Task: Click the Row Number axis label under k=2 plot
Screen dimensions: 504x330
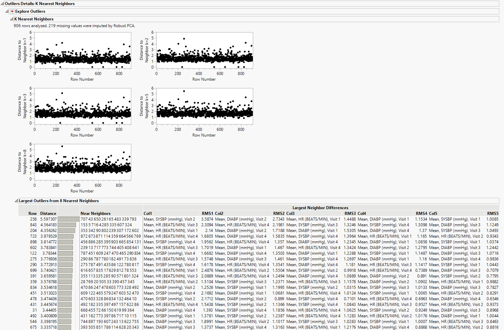Action: coord(204,79)
